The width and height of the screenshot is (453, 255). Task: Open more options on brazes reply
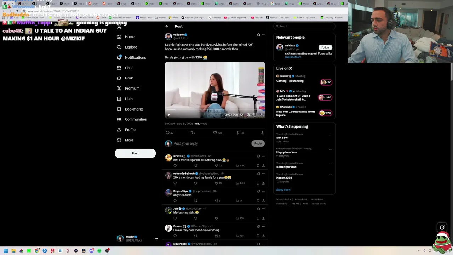pos(263,156)
